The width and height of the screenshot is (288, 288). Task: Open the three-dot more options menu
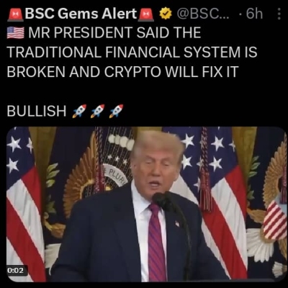(x=279, y=14)
